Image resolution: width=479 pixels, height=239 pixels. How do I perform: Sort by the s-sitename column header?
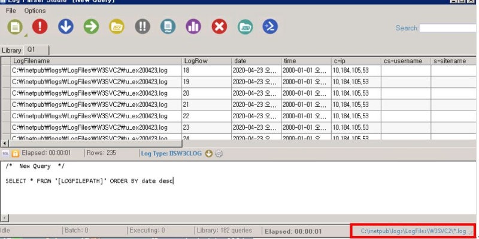453,61
